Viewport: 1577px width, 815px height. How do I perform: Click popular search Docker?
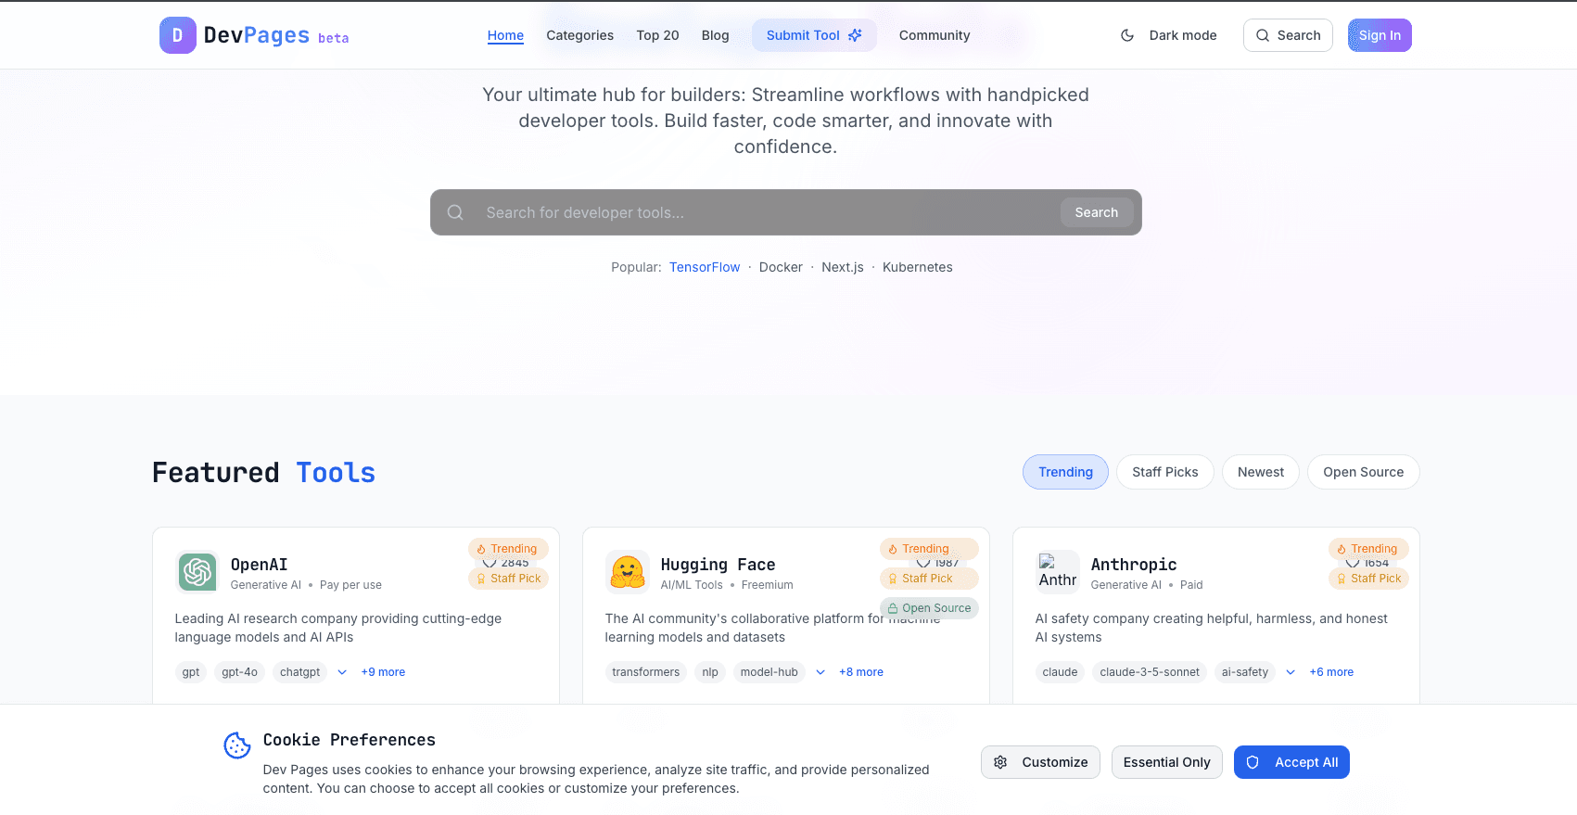click(781, 267)
